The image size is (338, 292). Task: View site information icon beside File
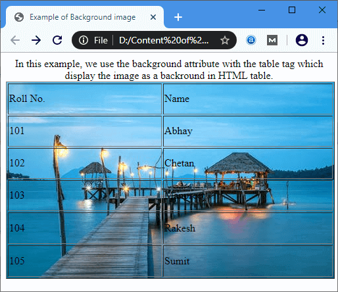coord(84,40)
